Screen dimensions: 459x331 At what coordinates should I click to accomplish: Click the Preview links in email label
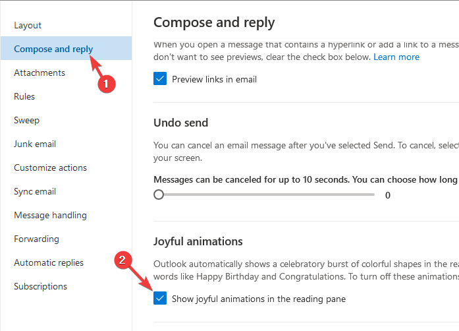click(x=214, y=79)
